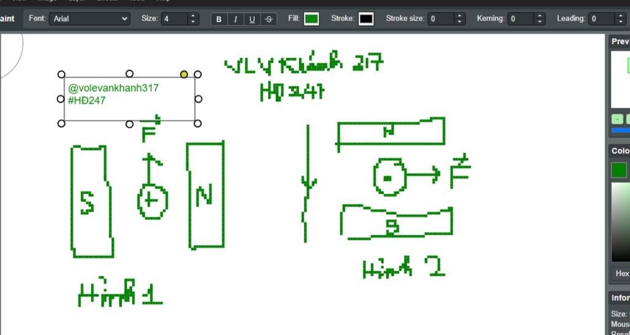Open the black Stroke color swatch
The height and width of the screenshot is (335, 630).
[x=366, y=18]
